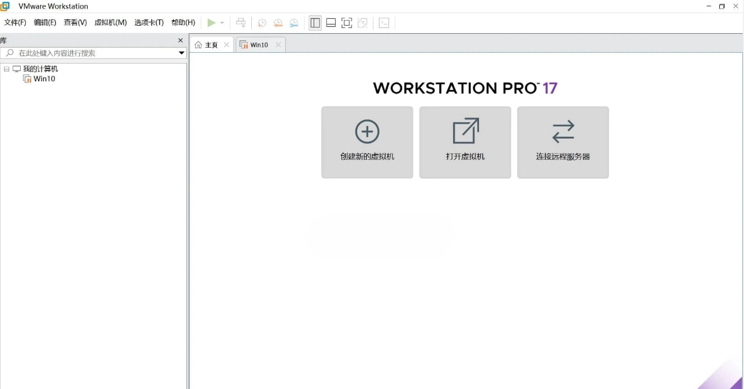Viewport: 744px width, 389px height.
Task: Open the library search filter dropdown arrow
Action: coord(181,53)
